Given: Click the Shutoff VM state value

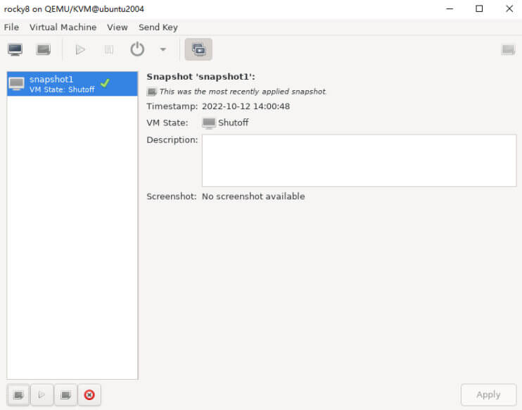Looking at the screenshot, I should (233, 123).
